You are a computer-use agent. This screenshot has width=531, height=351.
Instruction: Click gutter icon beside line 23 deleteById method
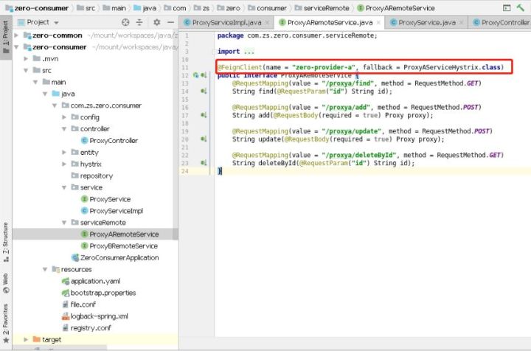click(204, 163)
